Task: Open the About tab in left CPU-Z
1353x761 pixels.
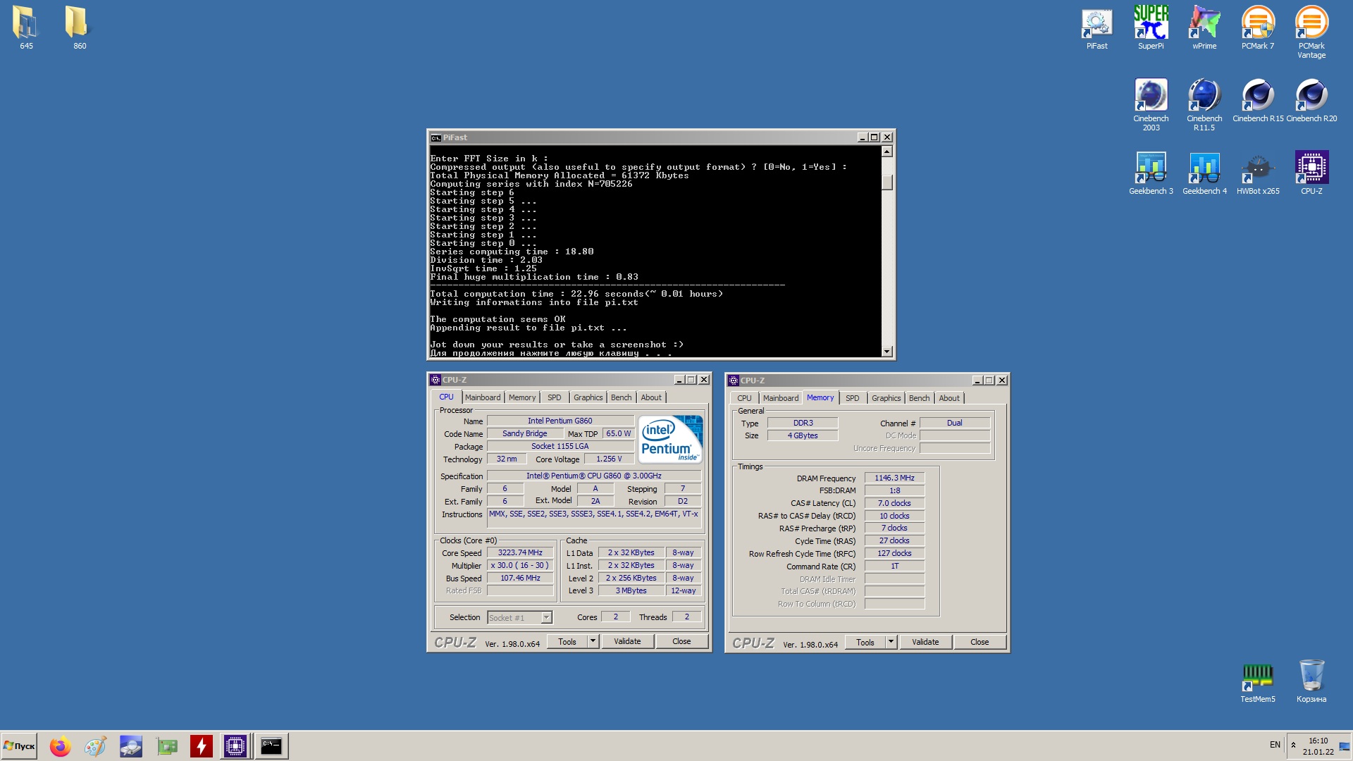Action: pos(651,397)
